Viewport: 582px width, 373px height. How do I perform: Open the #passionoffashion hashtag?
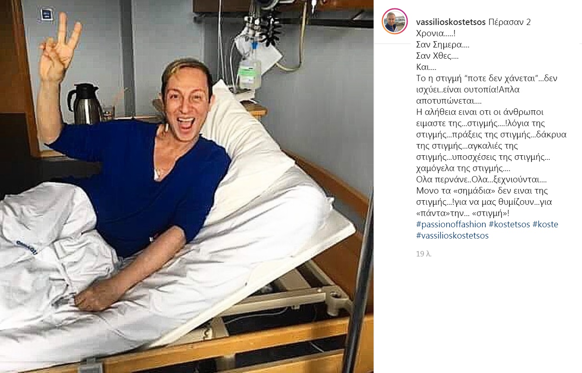point(451,224)
